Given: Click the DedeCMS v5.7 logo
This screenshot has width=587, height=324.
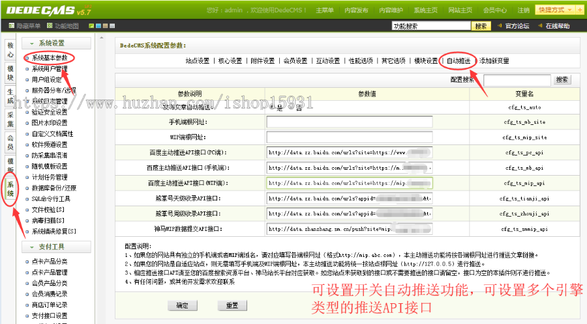Looking at the screenshot, I should coord(49,10).
